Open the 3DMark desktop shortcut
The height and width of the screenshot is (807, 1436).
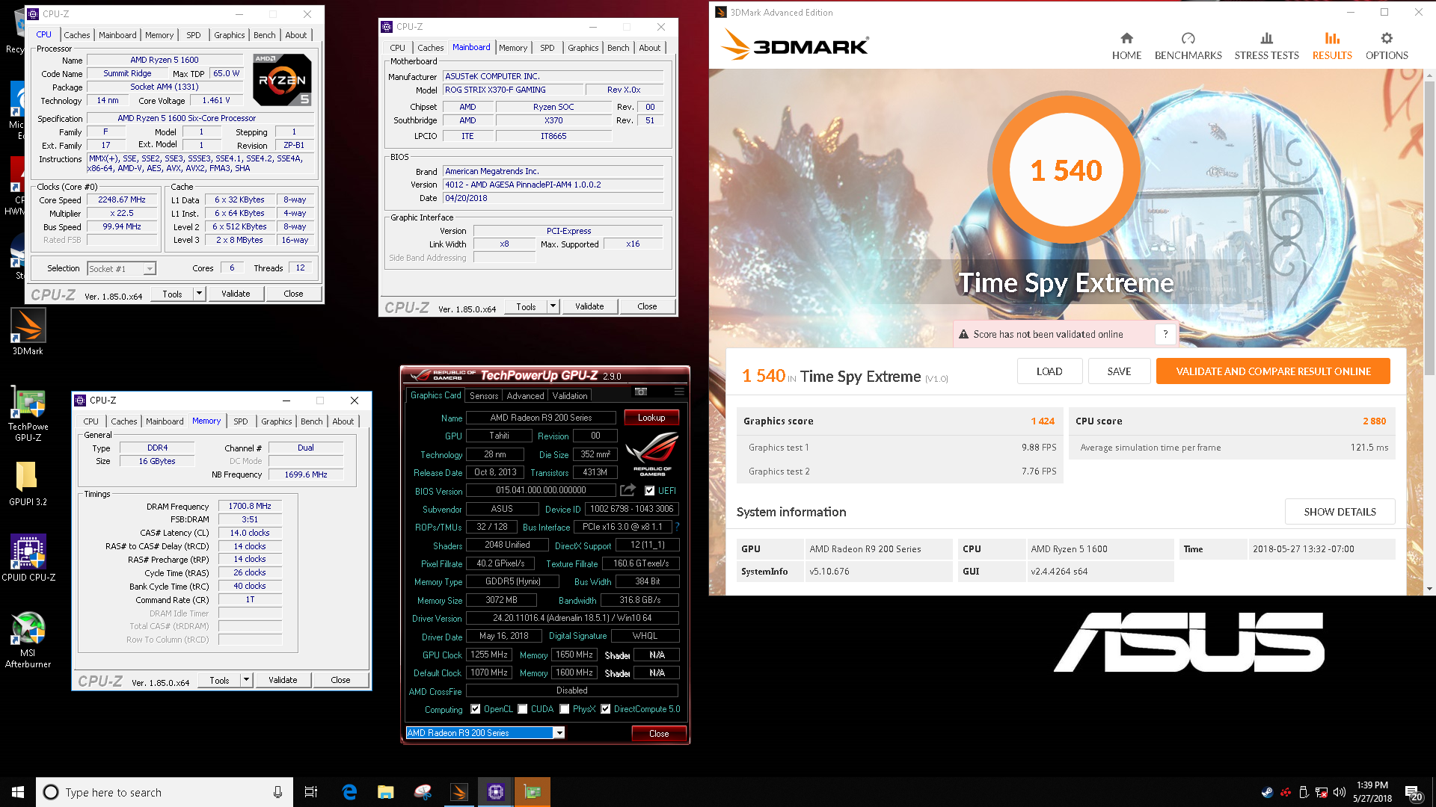pyautogui.click(x=28, y=333)
